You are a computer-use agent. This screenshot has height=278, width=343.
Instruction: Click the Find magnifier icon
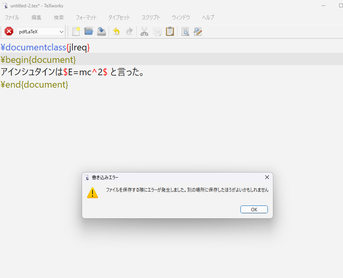[185, 31]
